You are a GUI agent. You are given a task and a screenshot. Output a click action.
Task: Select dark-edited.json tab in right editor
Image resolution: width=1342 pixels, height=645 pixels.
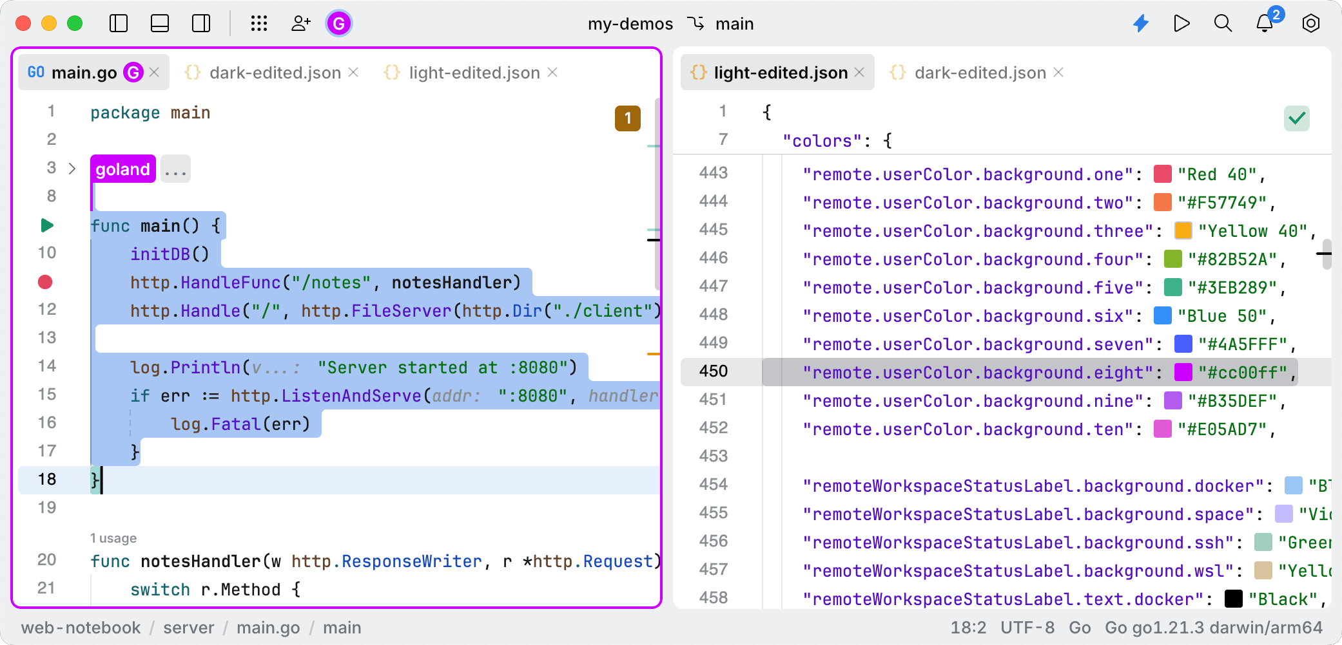click(x=980, y=73)
